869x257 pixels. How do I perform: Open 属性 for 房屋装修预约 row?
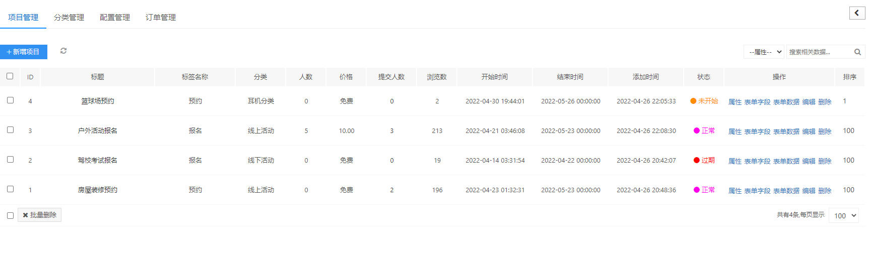(735, 191)
